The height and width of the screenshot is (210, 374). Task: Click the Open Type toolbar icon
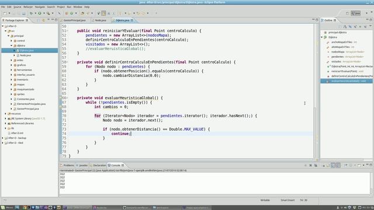[x=82, y=13]
